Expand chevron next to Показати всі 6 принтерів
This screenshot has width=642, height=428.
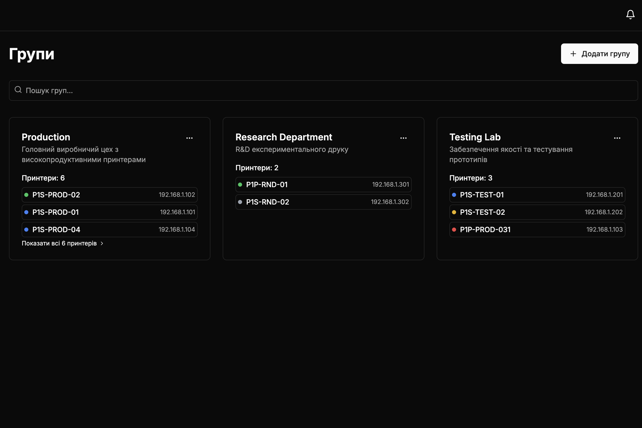pos(102,243)
